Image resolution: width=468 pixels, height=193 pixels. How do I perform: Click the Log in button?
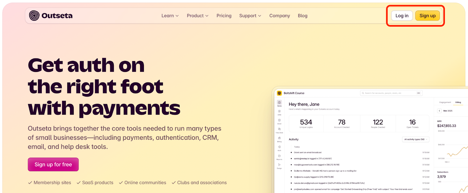[402, 15]
